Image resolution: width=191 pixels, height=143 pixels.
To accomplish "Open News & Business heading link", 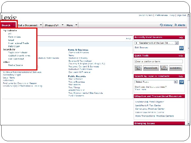I will (x=78, y=50).
